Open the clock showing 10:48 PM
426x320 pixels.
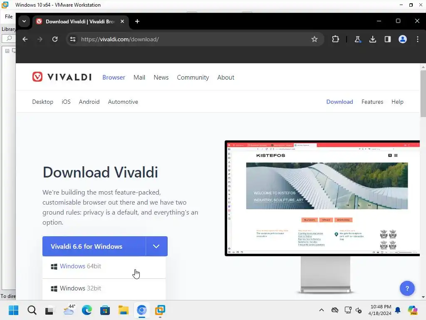[x=380, y=310]
